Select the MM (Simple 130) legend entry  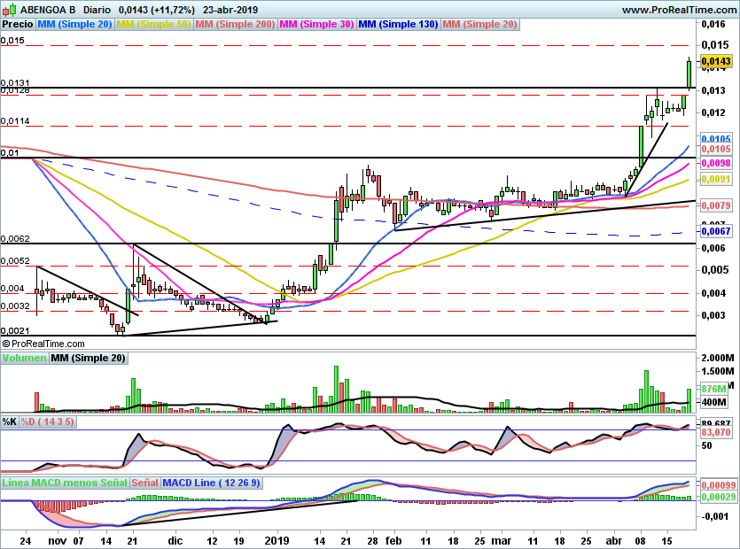point(398,24)
